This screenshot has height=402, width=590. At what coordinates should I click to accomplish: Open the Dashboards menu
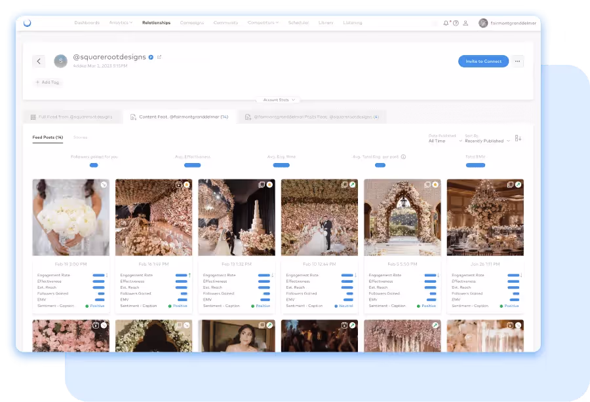(x=87, y=22)
